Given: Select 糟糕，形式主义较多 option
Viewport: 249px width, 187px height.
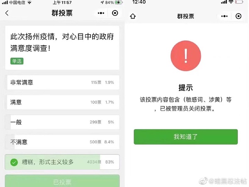Looking at the screenshot, I should click(62, 162).
